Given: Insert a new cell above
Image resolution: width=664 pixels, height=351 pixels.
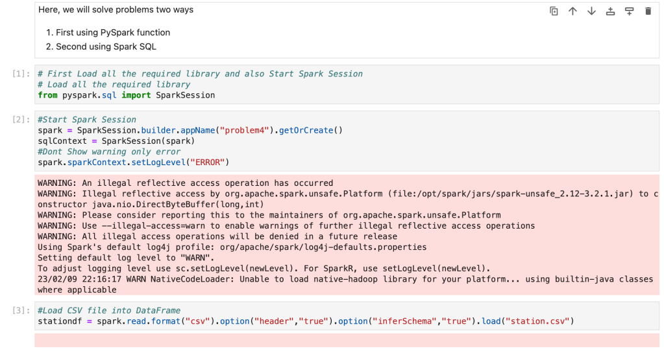Looking at the screenshot, I should pos(610,11).
